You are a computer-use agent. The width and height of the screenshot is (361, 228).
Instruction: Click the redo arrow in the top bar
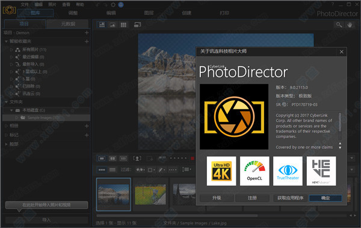pyautogui.click(x=105, y=5)
